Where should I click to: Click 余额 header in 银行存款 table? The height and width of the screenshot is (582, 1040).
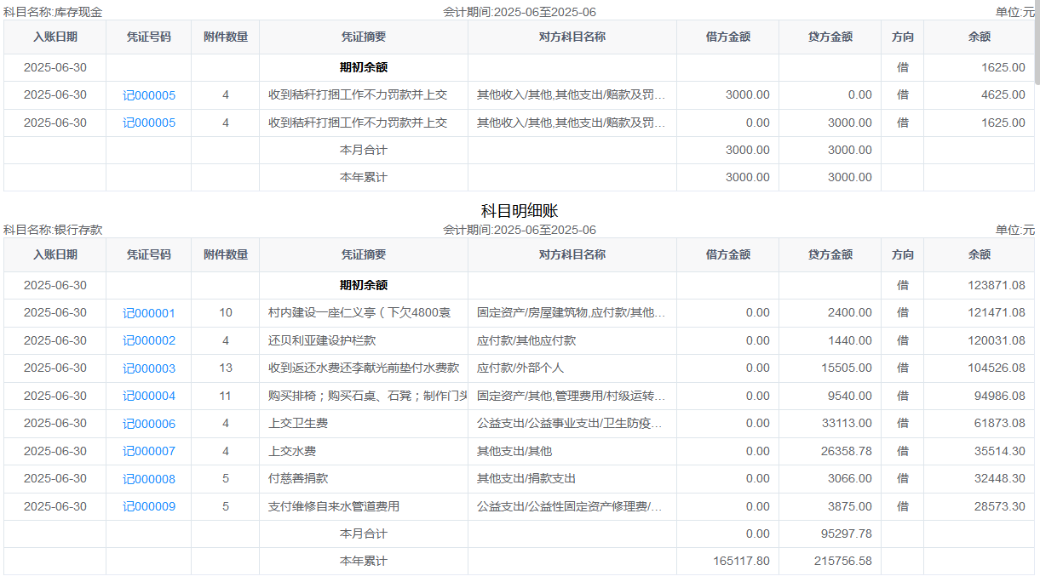click(x=979, y=254)
